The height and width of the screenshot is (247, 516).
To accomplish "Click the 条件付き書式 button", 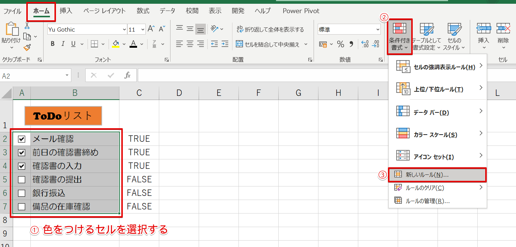I will [400, 37].
